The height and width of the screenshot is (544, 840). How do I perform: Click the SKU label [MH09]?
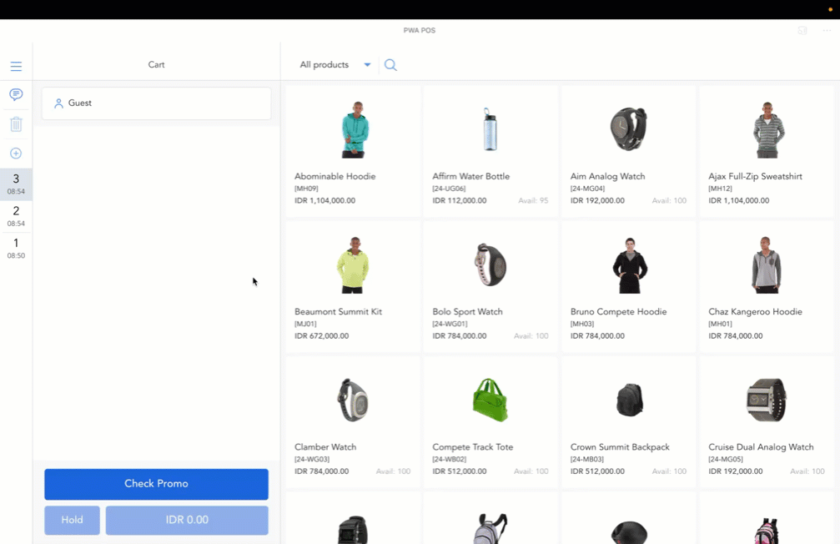(306, 189)
